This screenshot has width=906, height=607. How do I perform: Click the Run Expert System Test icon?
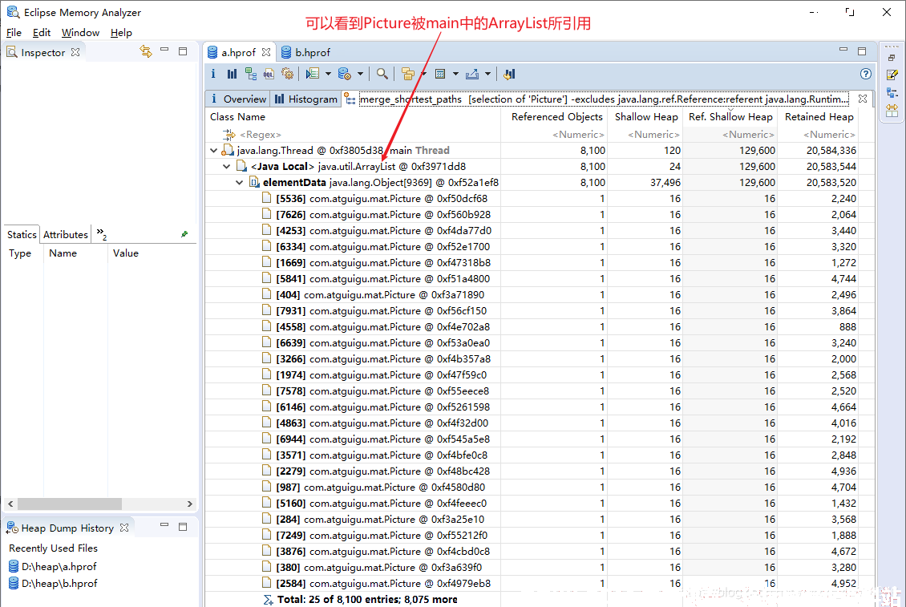(313, 74)
